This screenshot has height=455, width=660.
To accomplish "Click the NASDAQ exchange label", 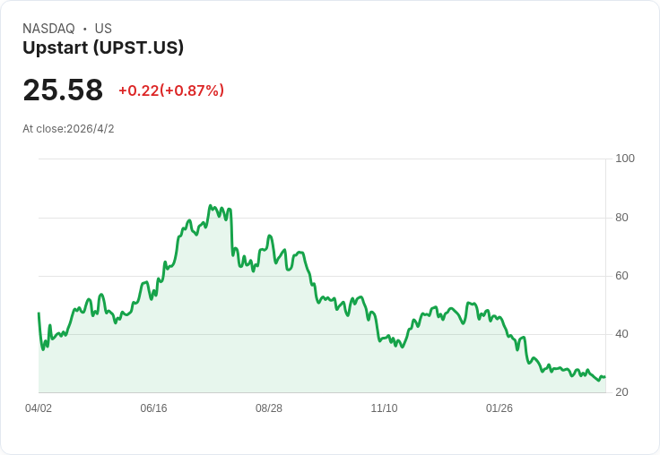I will [x=48, y=29].
